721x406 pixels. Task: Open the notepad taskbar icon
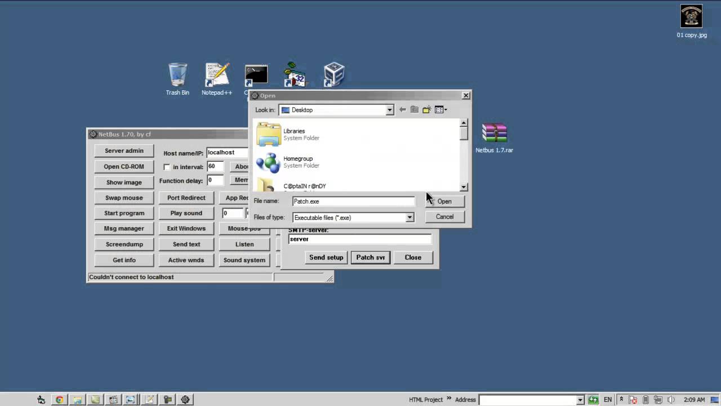[149, 400]
